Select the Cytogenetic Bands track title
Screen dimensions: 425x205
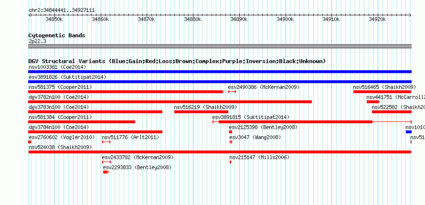(x=57, y=35)
